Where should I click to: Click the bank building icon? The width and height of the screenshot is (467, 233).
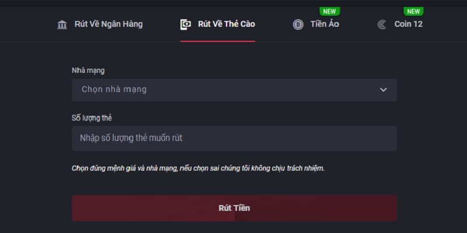(62, 24)
